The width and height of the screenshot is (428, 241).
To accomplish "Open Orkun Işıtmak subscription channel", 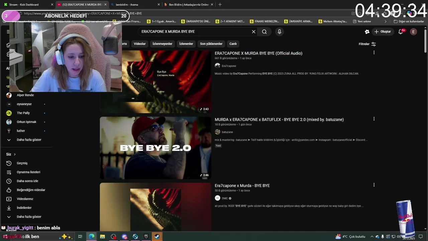I will point(26,122).
